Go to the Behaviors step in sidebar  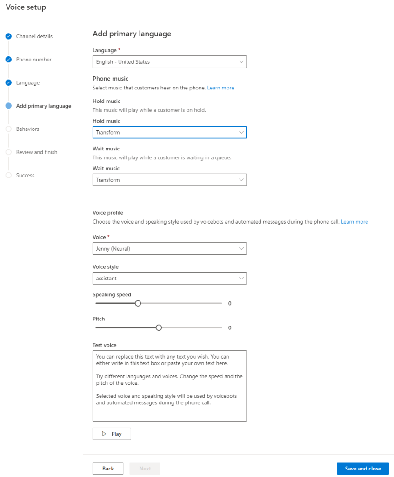click(27, 129)
